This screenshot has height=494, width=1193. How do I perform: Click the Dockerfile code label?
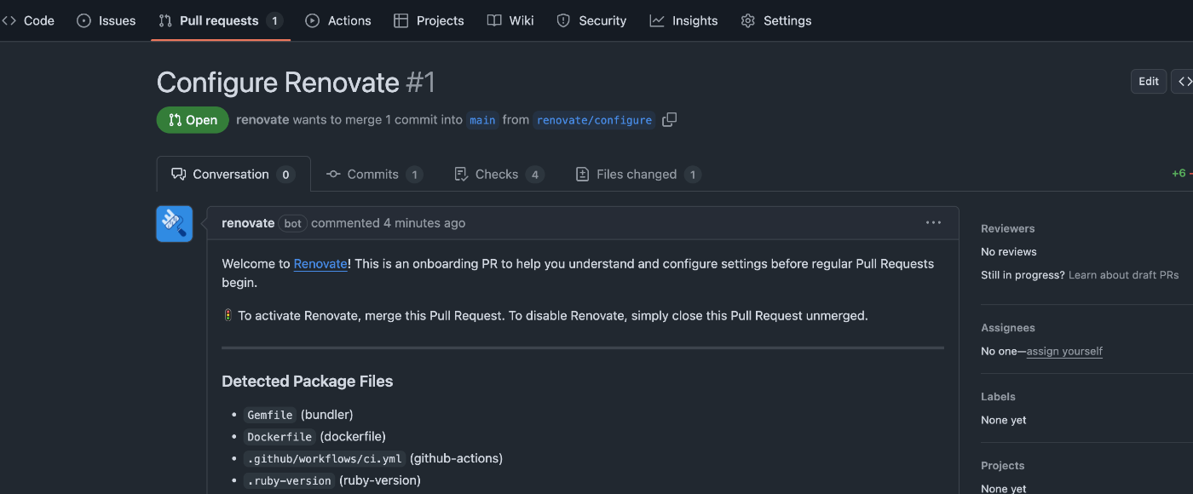280,437
